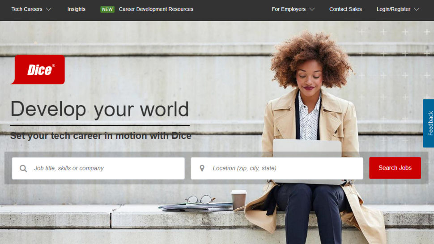Click the location pin icon
The image size is (434, 244).
(202, 168)
